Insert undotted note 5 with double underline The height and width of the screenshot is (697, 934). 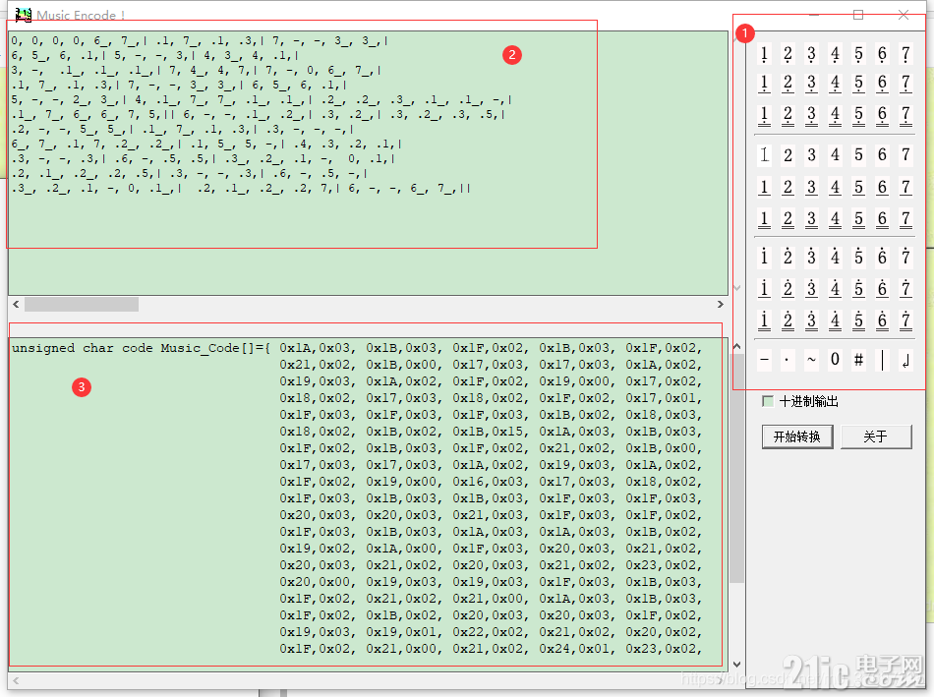858,218
